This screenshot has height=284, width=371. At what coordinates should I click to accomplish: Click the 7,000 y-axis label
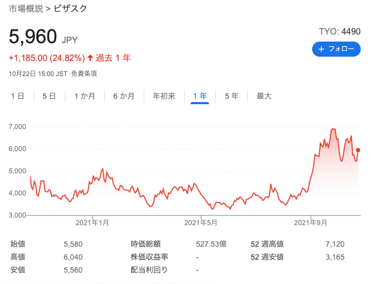tap(17, 127)
